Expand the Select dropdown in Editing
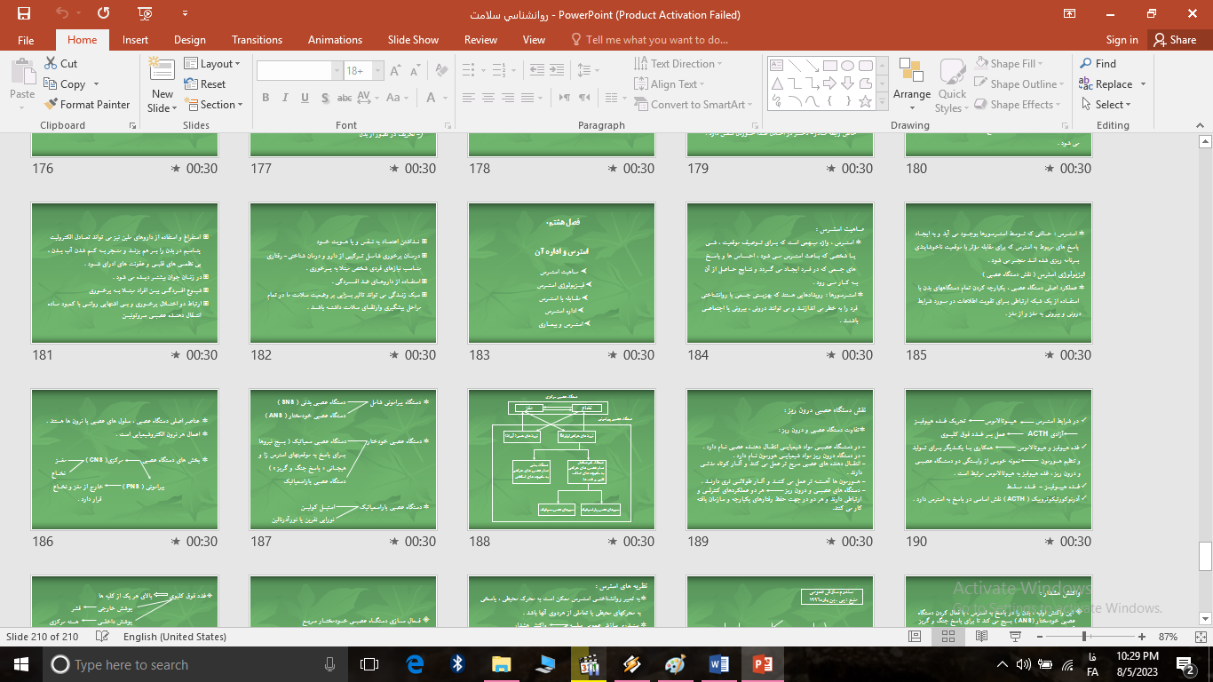1213x682 pixels. [x=1107, y=105]
